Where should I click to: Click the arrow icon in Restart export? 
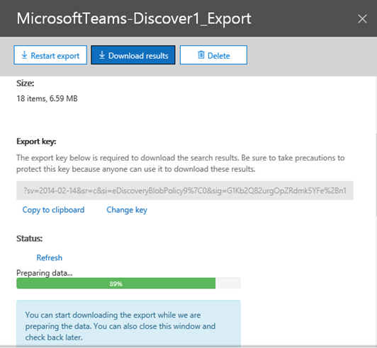click(x=24, y=55)
